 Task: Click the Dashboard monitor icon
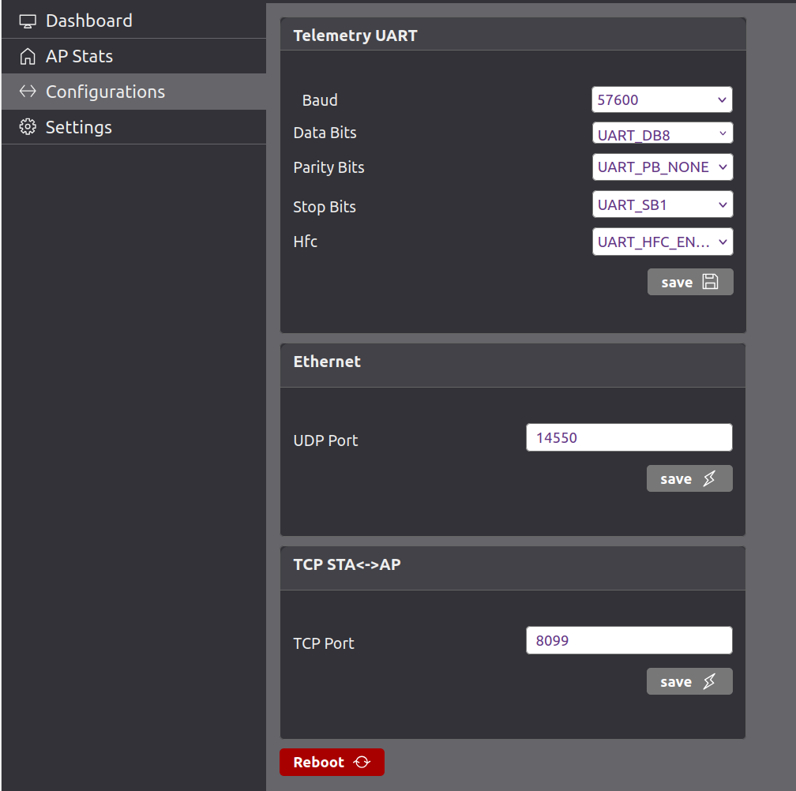[x=28, y=21]
